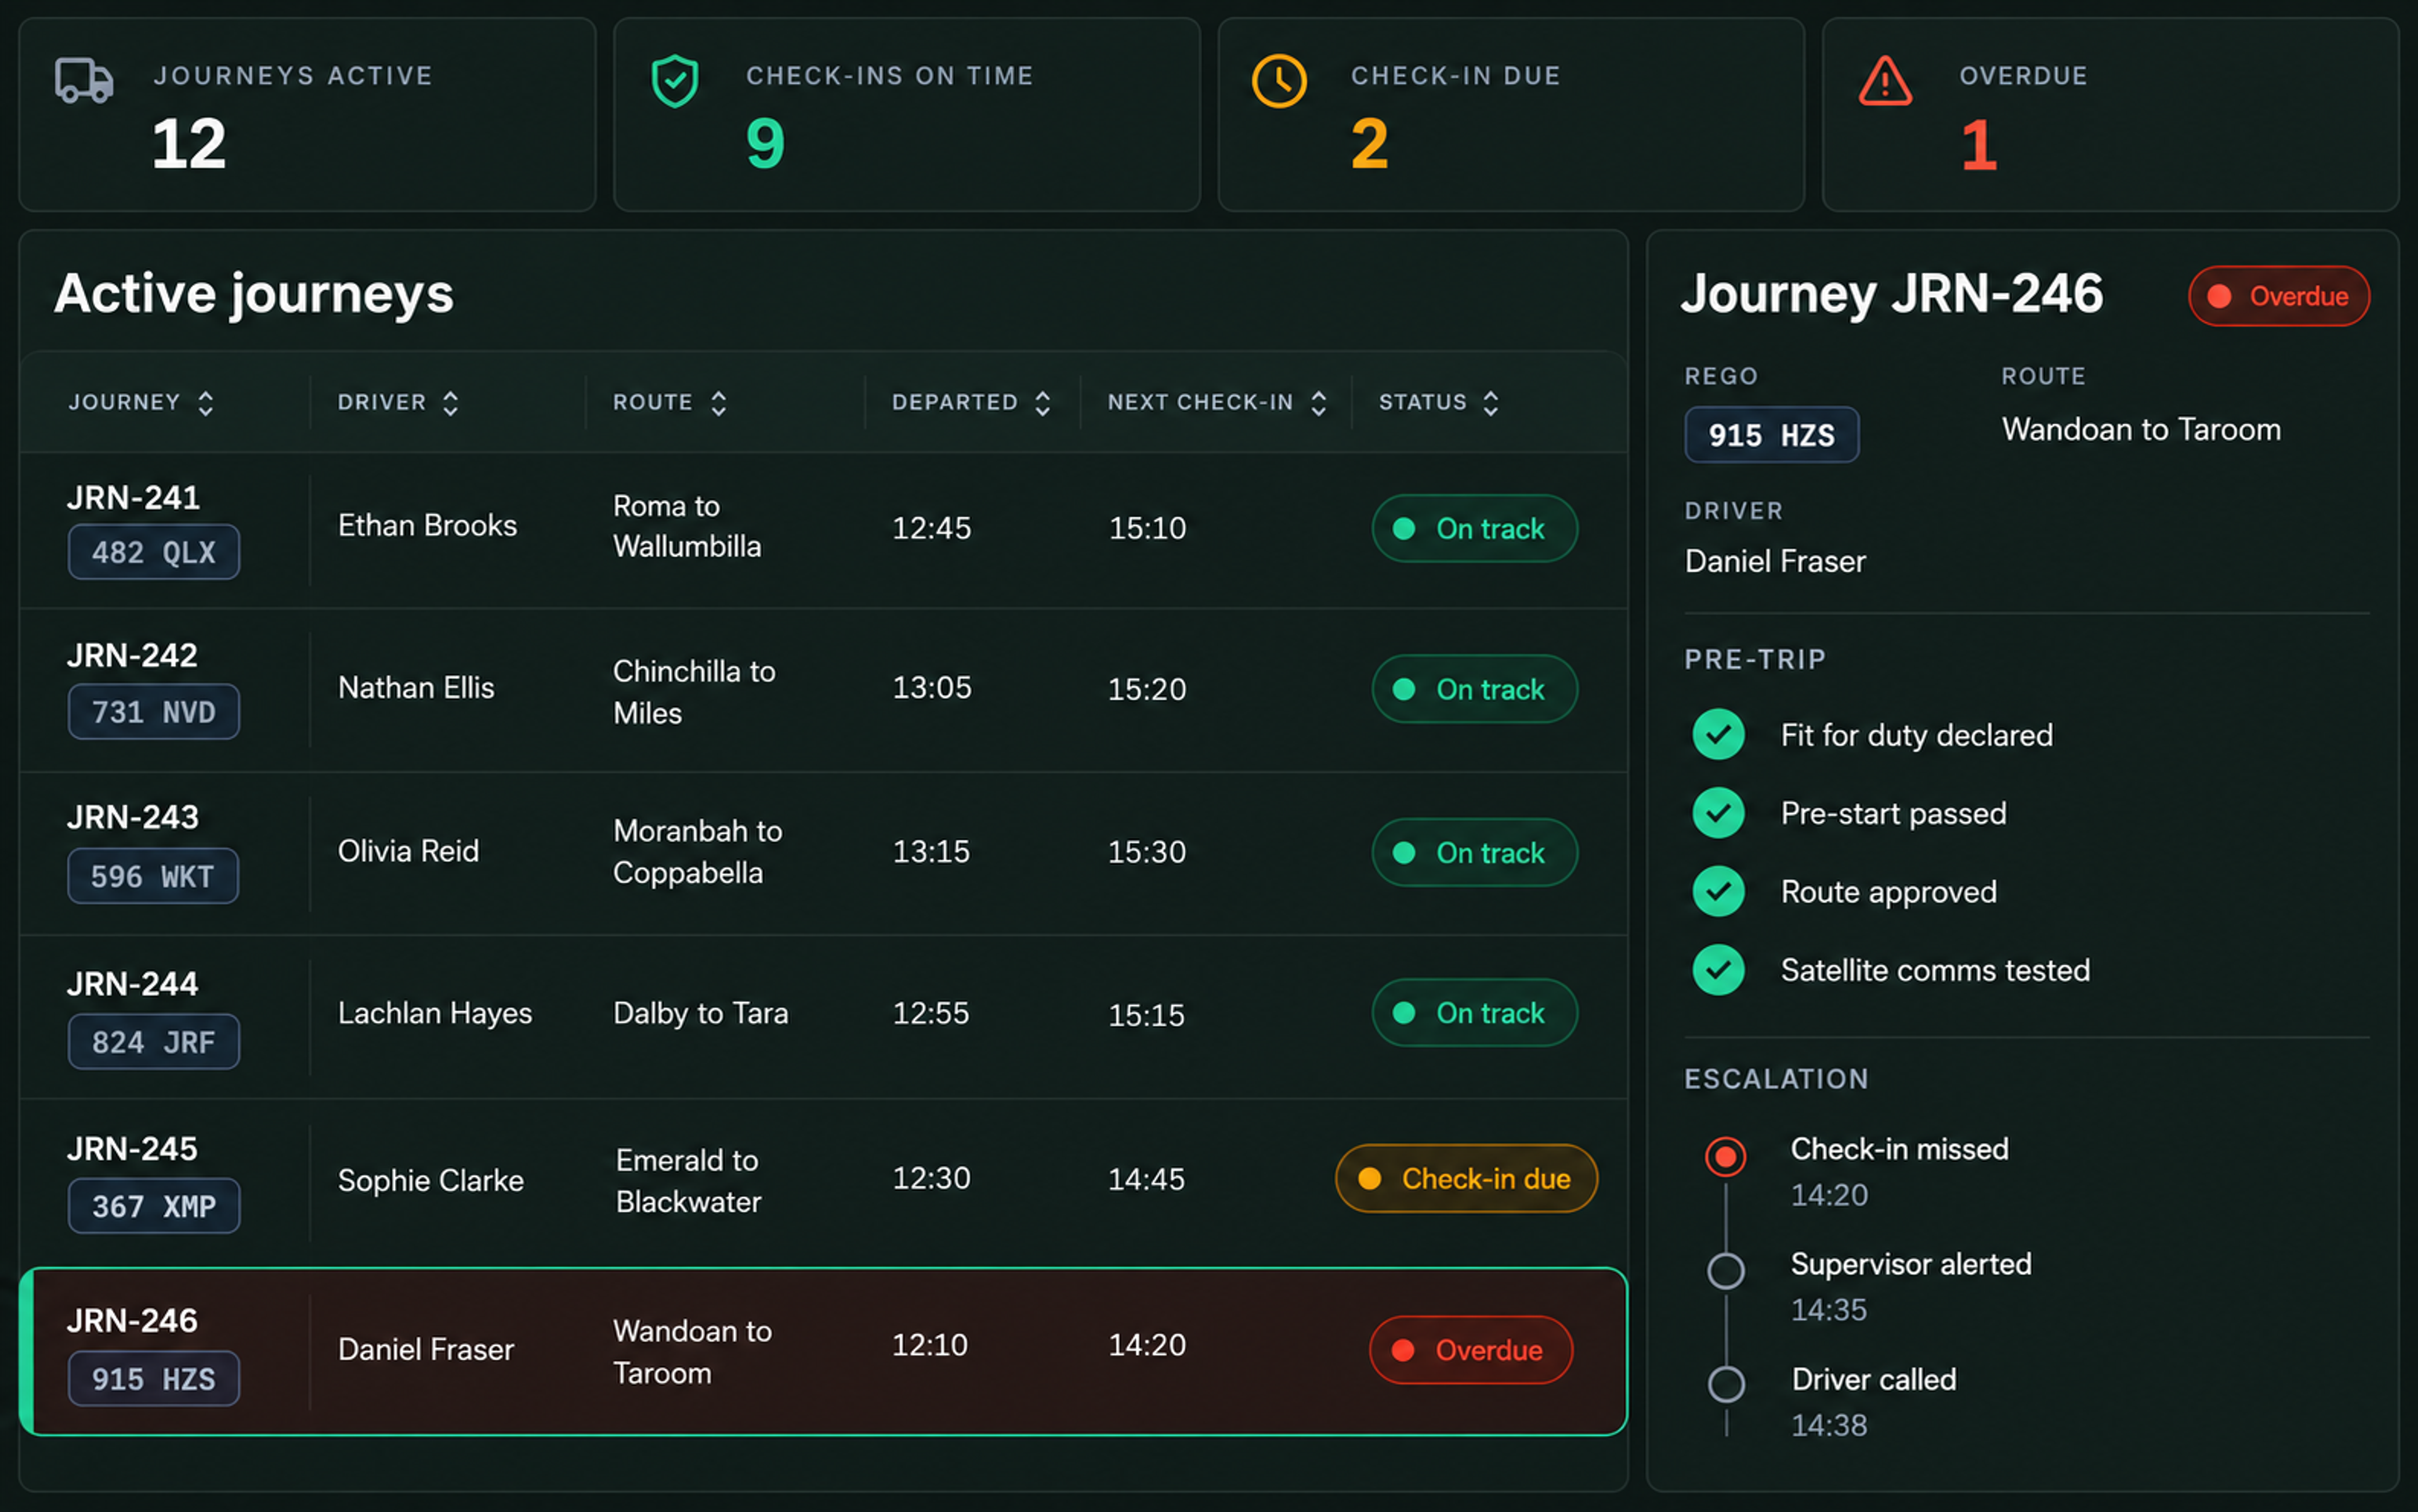This screenshot has height=1512, width=2418.
Task: Click the truck icon in Journeys Active
Action: coord(84,80)
